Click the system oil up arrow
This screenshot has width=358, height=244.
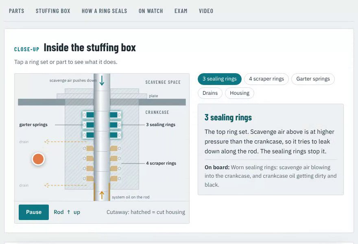[x=102, y=195]
